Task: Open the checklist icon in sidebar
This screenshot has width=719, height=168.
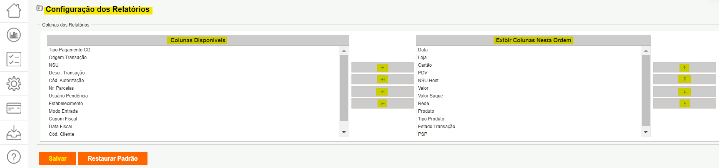Action: [14, 59]
